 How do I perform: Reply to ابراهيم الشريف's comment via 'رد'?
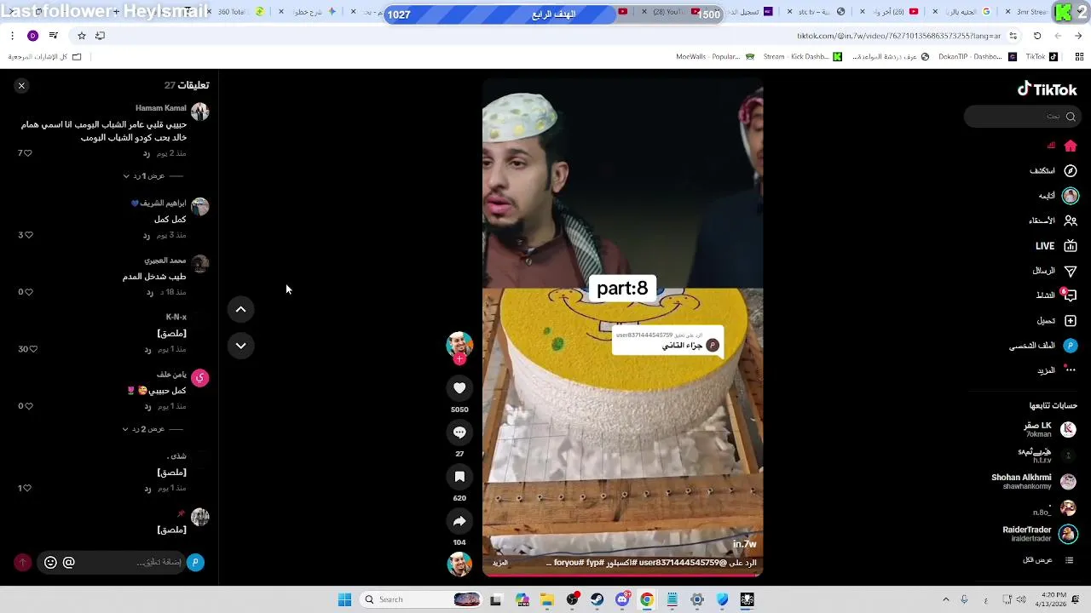(x=146, y=235)
